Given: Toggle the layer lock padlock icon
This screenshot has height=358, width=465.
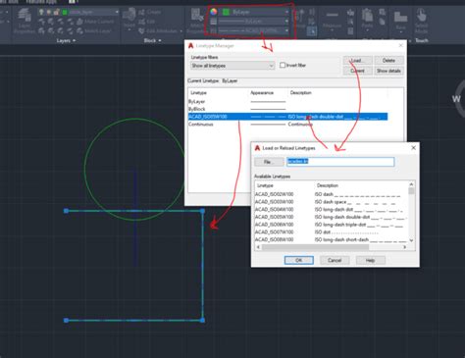Looking at the screenshot, I should [x=56, y=12].
